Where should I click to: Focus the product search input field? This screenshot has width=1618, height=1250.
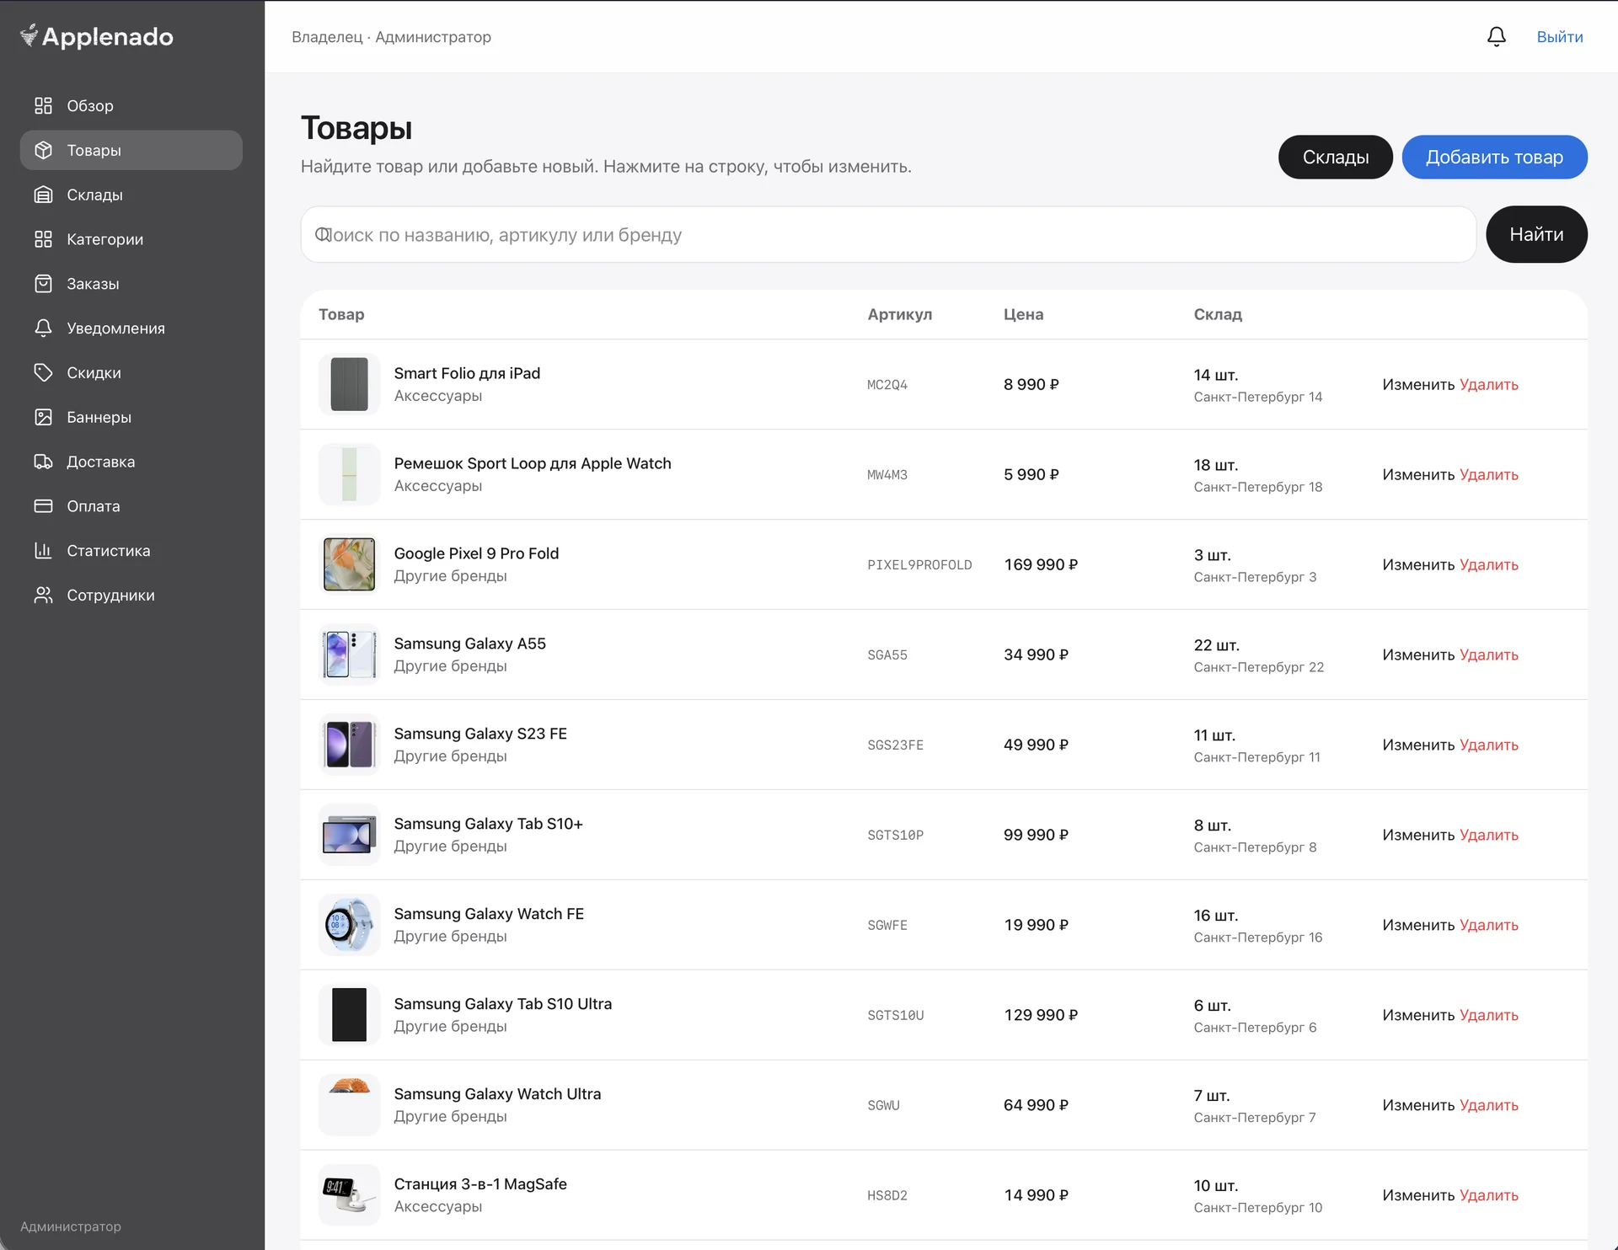888,234
